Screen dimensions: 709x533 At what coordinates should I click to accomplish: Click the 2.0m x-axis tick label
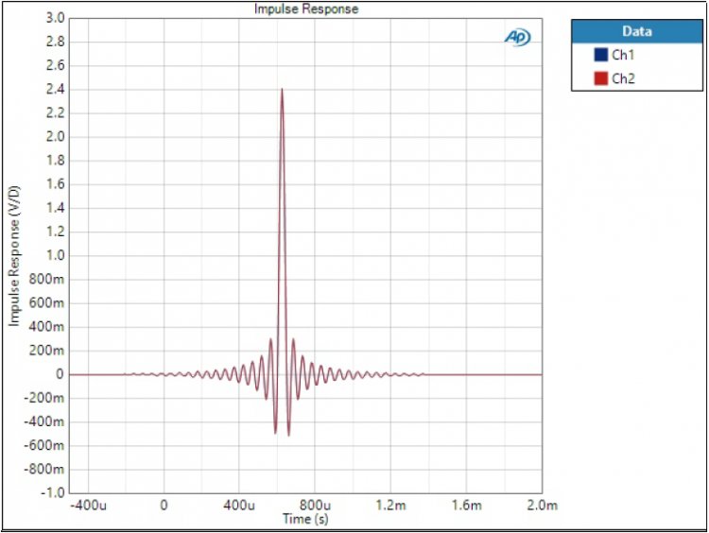pos(543,505)
